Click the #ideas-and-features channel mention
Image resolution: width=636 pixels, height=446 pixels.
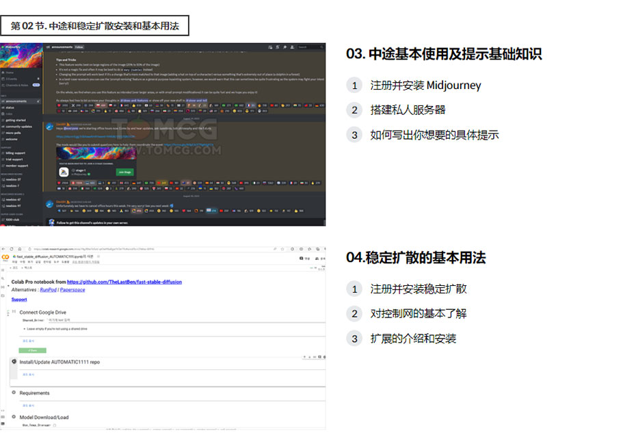coord(134,101)
